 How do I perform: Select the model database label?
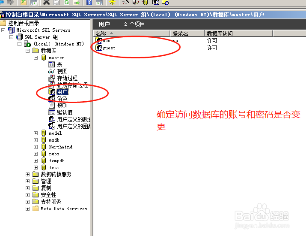55,133
